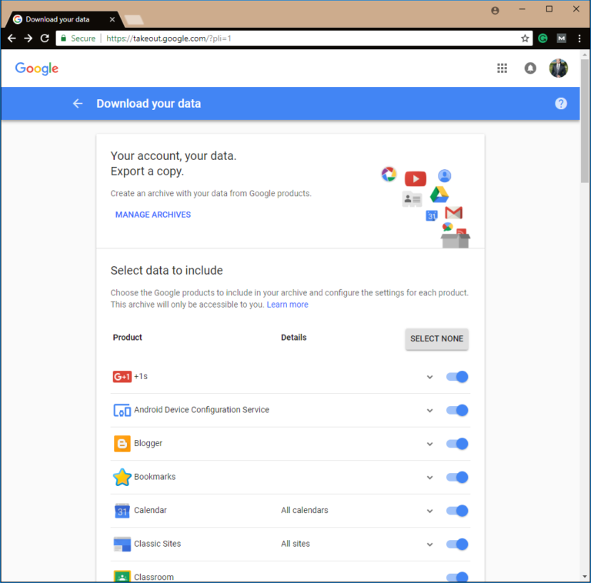Go back using the arrow beside Download your data

point(78,104)
